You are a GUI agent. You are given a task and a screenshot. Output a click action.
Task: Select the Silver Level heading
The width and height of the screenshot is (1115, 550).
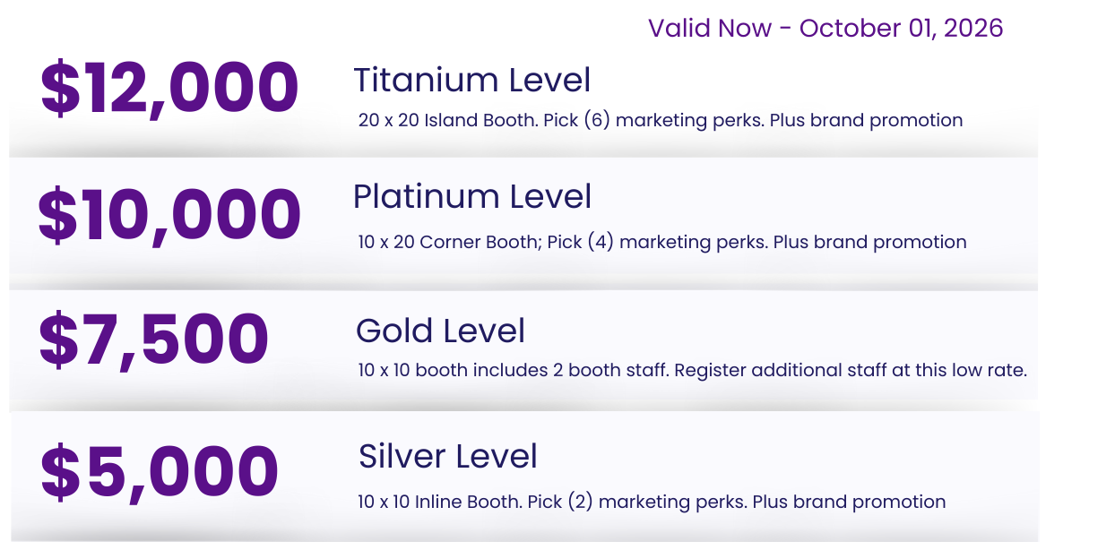(447, 457)
